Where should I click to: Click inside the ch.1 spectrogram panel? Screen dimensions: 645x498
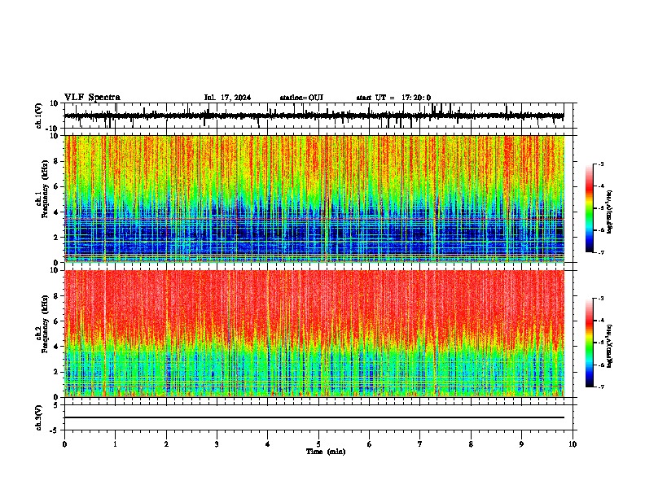tap(314, 199)
